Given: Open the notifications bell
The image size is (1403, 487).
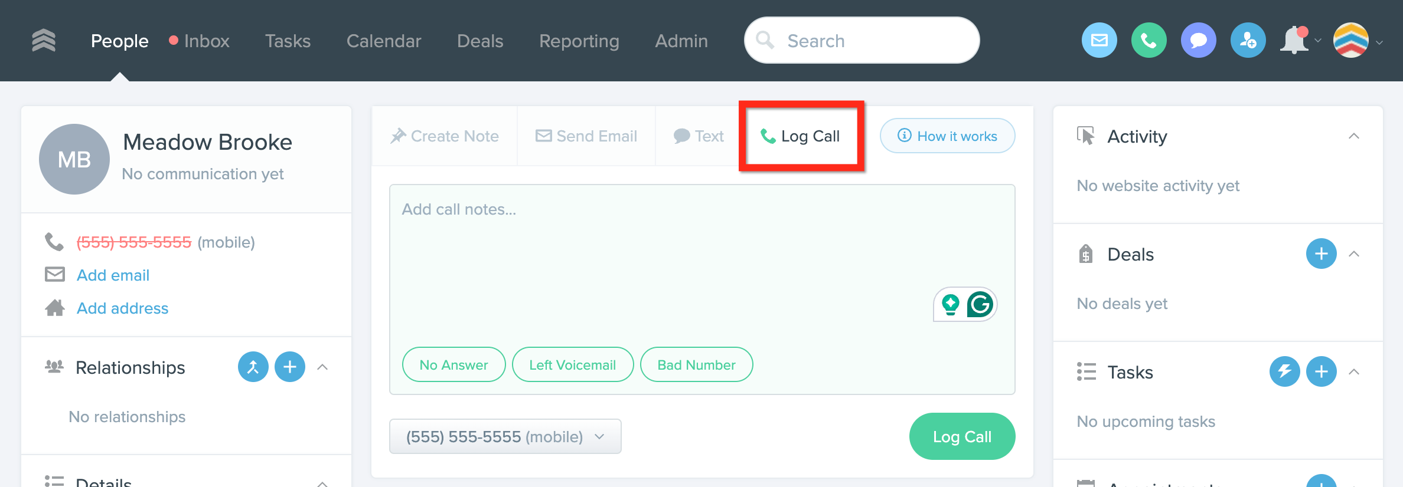Looking at the screenshot, I should pos(1294,41).
